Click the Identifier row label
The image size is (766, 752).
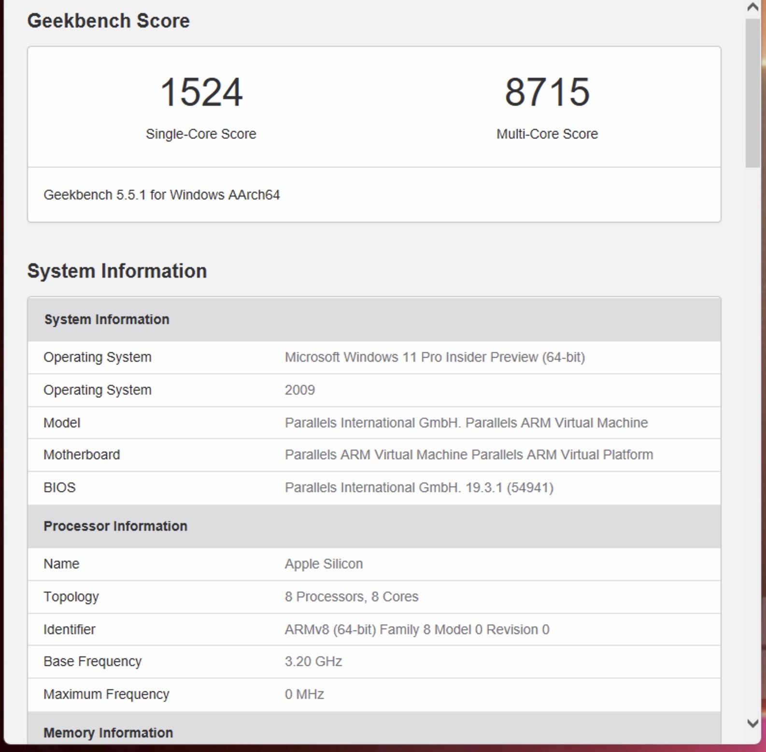tap(70, 629)
